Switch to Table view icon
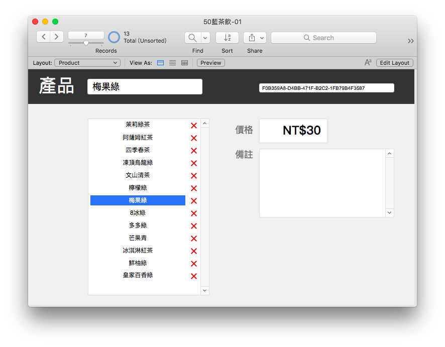The width and height of the screenshot is (445, 347). [184, 63]
